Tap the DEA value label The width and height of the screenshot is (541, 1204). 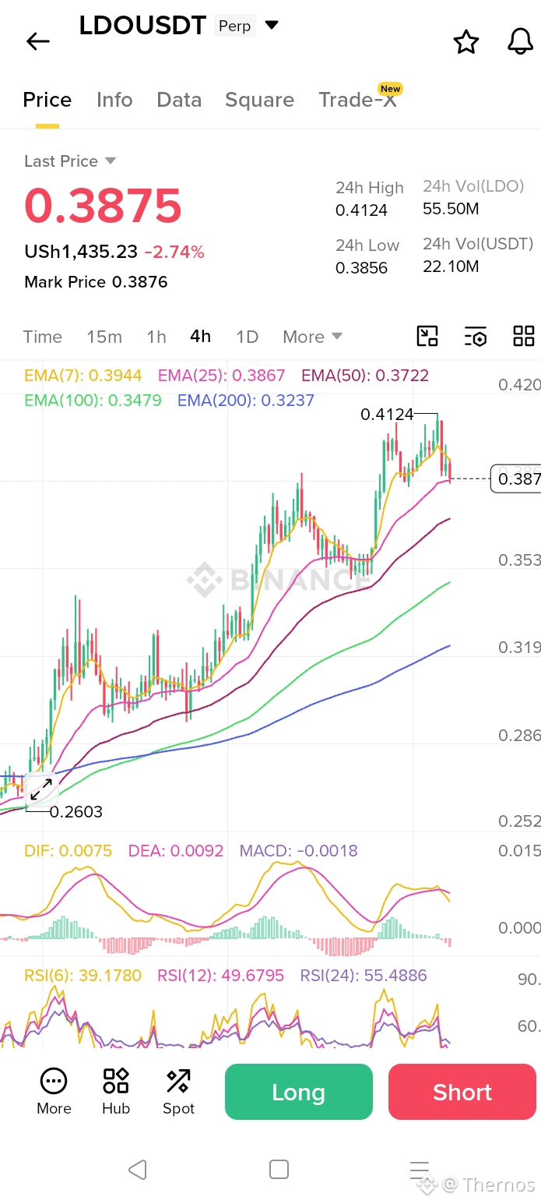[x=176, y=851]
